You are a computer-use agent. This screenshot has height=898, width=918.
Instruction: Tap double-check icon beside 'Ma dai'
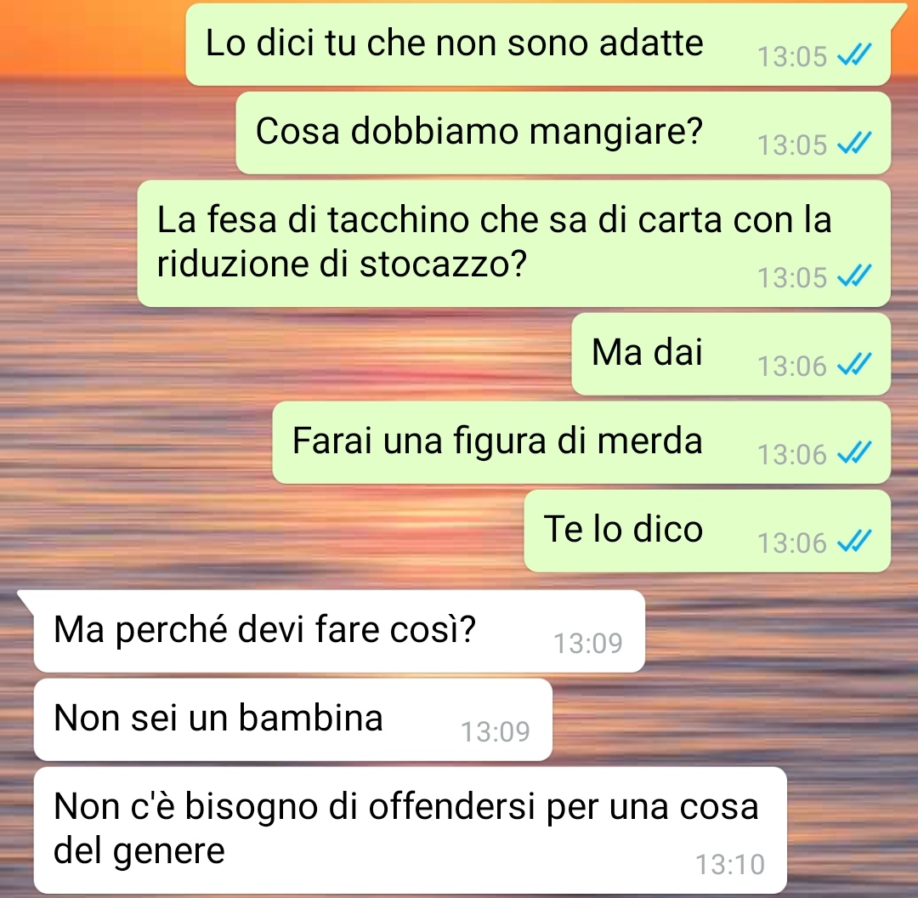[854, 364]
